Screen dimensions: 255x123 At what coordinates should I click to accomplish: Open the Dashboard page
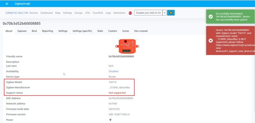click(x=47, y=13)
